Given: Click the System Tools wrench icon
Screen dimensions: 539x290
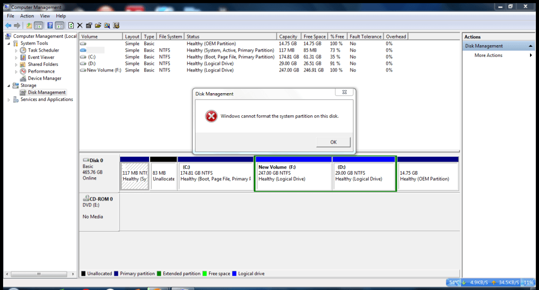Looking at the screenshot, I should point(15,43).
